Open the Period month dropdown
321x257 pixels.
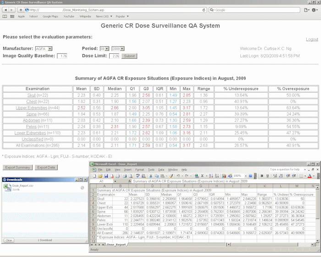click(104, 48)
